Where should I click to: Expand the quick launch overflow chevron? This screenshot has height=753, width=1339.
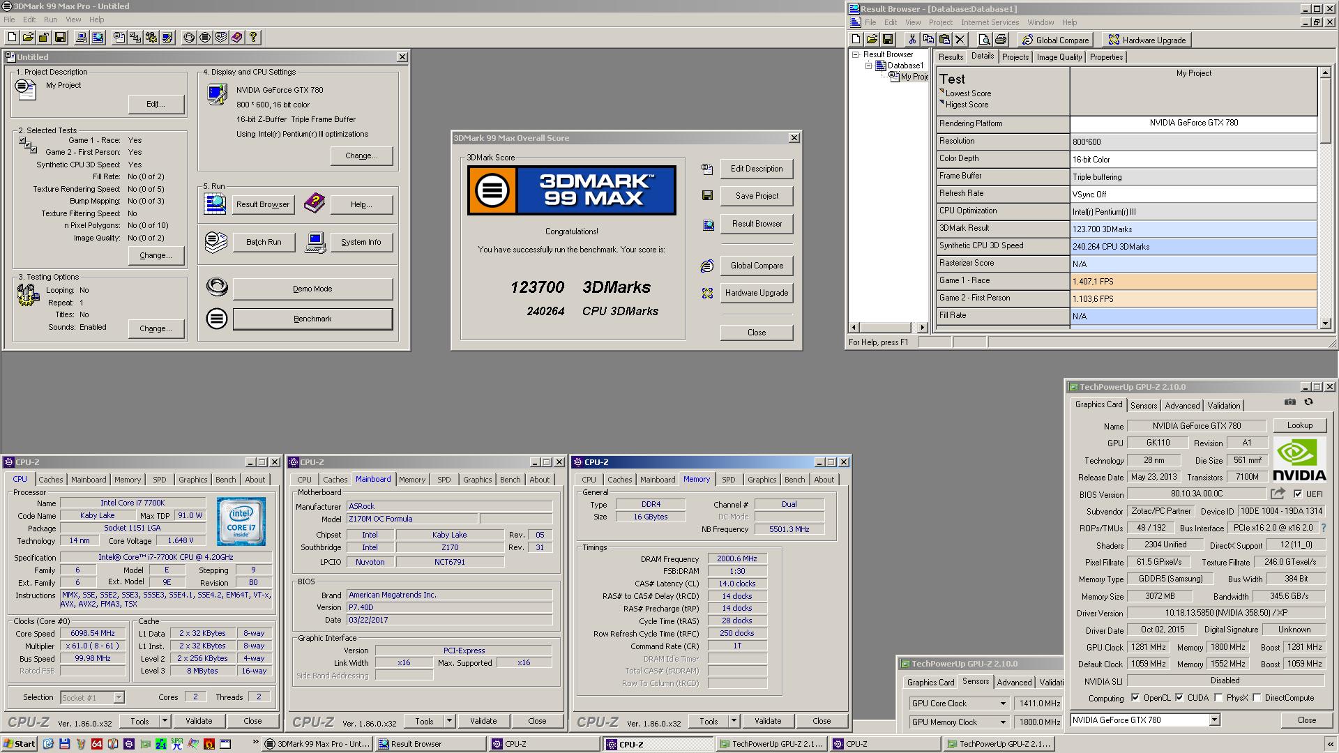tap(255, 743)
